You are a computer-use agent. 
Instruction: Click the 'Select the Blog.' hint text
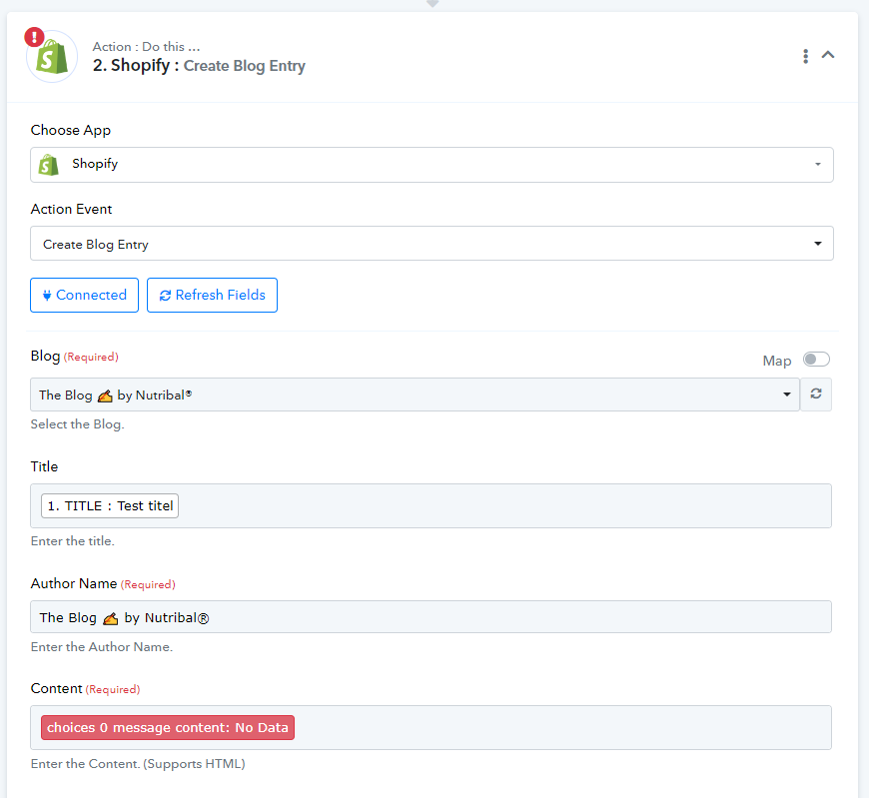tap(78, 423)
